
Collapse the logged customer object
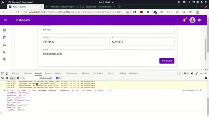pyautogui.click(x=4, y=91)
